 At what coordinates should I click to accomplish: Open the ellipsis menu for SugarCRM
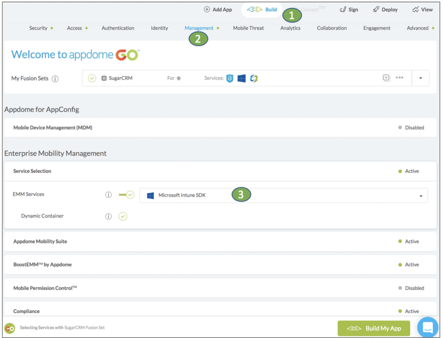click(x=400, y=78)
